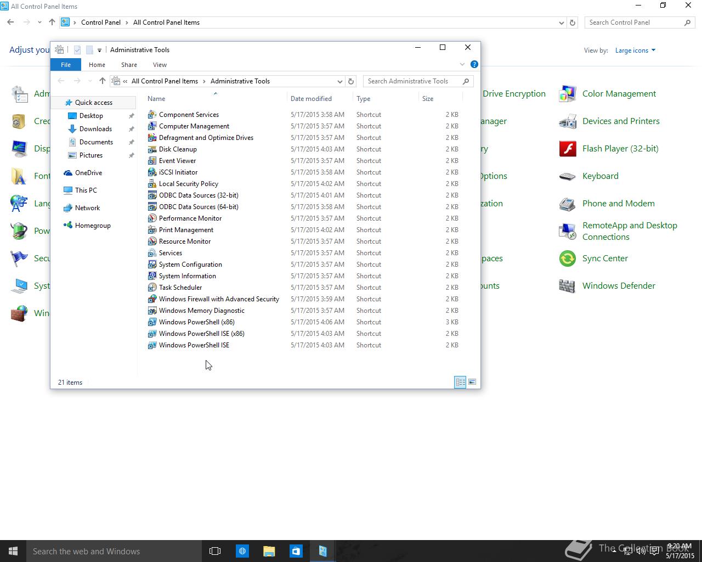Select the System Configuration entry
Viewport: 702px width, 562px height.
click(x=190, y=265)
